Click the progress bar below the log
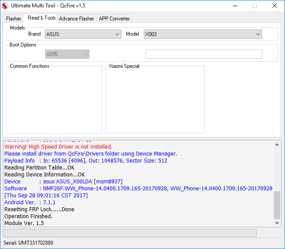The height and width of the screenshot is (249, 285). [130, 233]
